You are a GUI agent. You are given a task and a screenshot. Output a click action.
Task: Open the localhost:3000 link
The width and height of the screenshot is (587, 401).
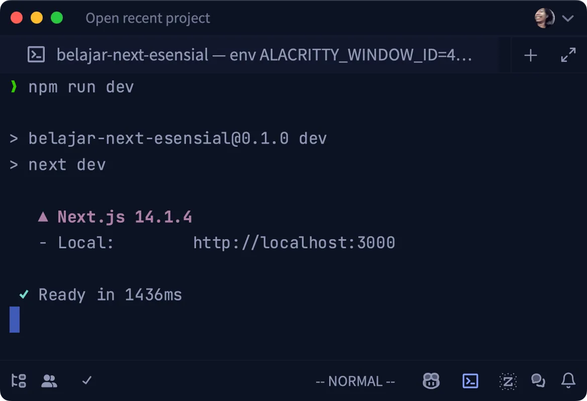294,242
